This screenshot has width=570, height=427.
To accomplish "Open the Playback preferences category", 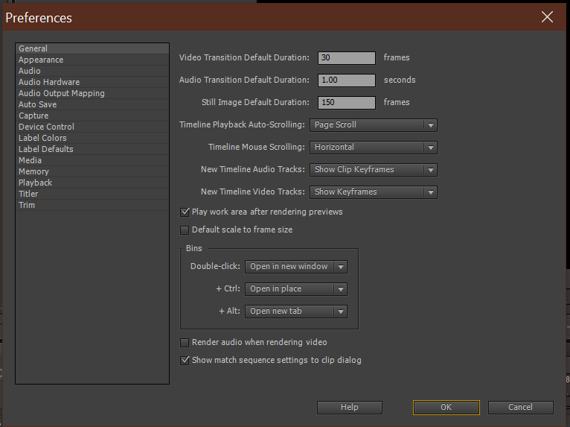I will tap(92, 183).
